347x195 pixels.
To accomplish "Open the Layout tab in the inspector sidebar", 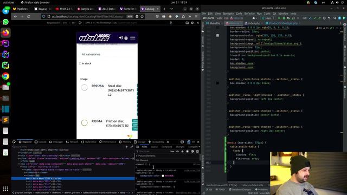I will [154, 147].
